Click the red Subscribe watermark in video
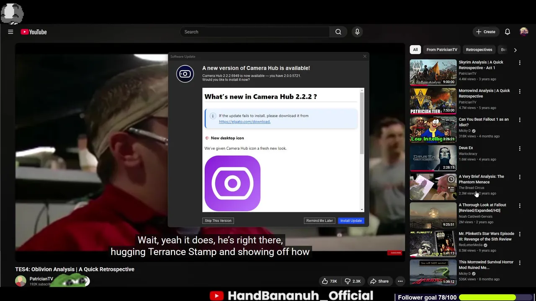Image resolution: width=536 pixels, height=301 pixels. 395,253
